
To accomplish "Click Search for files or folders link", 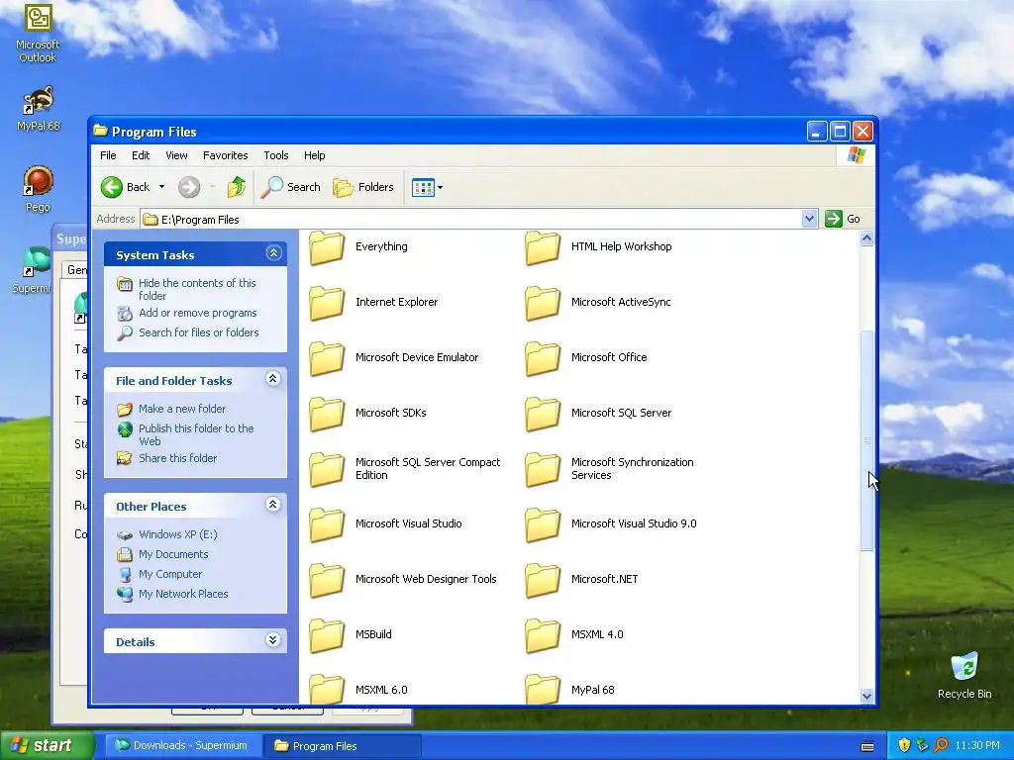I will pyautogui.click(x=198, y=332).
